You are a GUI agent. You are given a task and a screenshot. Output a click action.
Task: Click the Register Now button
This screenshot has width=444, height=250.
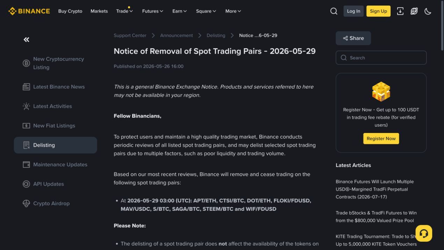click(x=381, y=139)
